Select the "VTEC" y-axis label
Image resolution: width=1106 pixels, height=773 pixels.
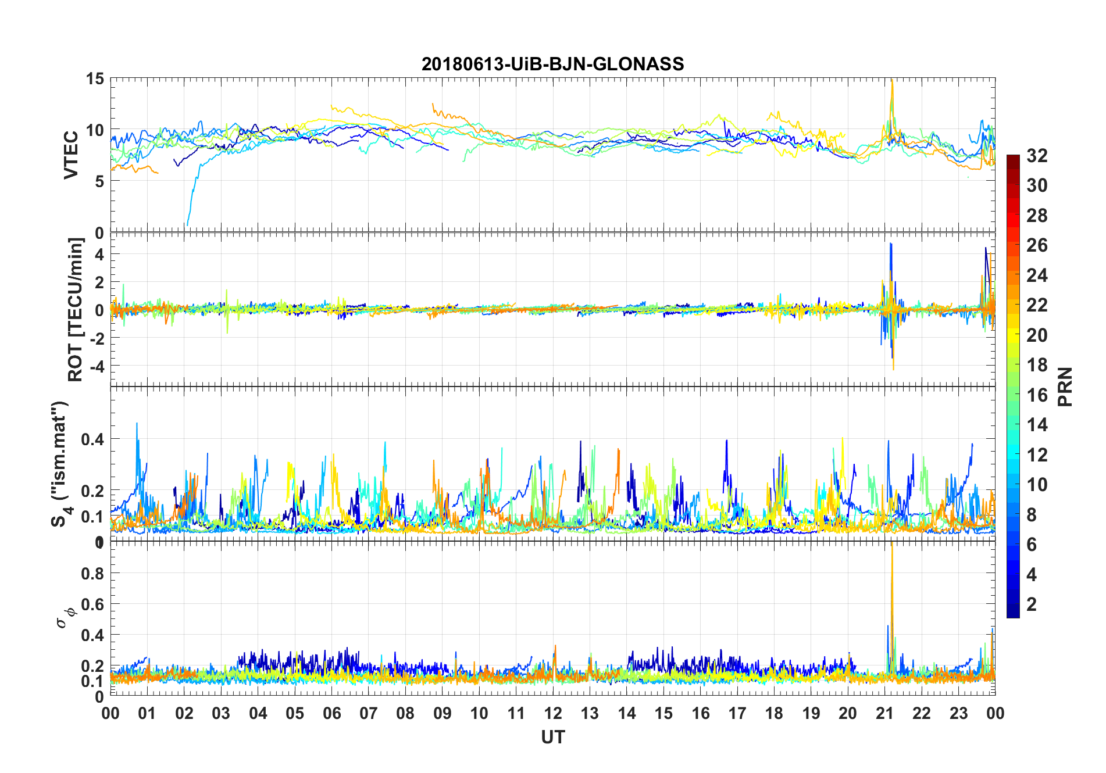[x=71, y=155]
